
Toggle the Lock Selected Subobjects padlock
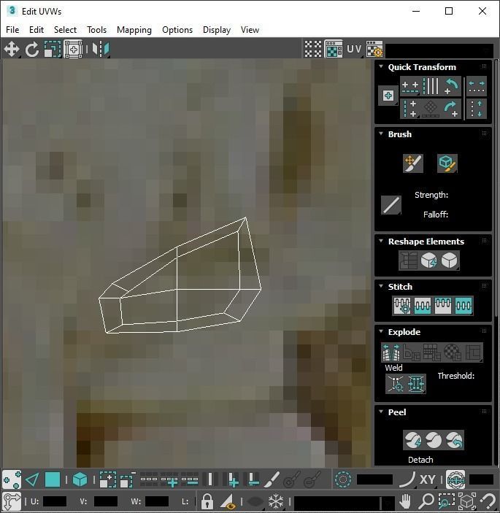point(207,501)
